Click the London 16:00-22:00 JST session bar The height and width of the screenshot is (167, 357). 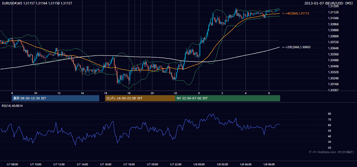coord(140,98)
